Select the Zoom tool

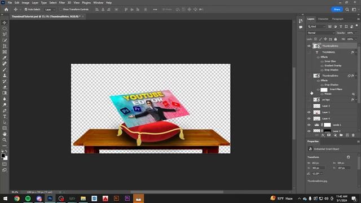pyautogui.click(x=5, y=140)
